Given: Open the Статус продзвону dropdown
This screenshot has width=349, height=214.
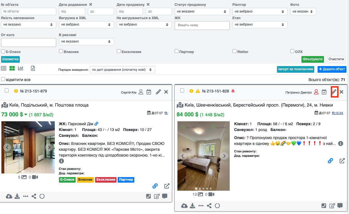Looking at the screenshot, I should (x=202, y=11).
